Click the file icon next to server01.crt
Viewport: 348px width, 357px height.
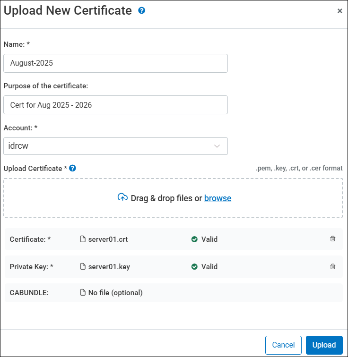coord(83,239)
